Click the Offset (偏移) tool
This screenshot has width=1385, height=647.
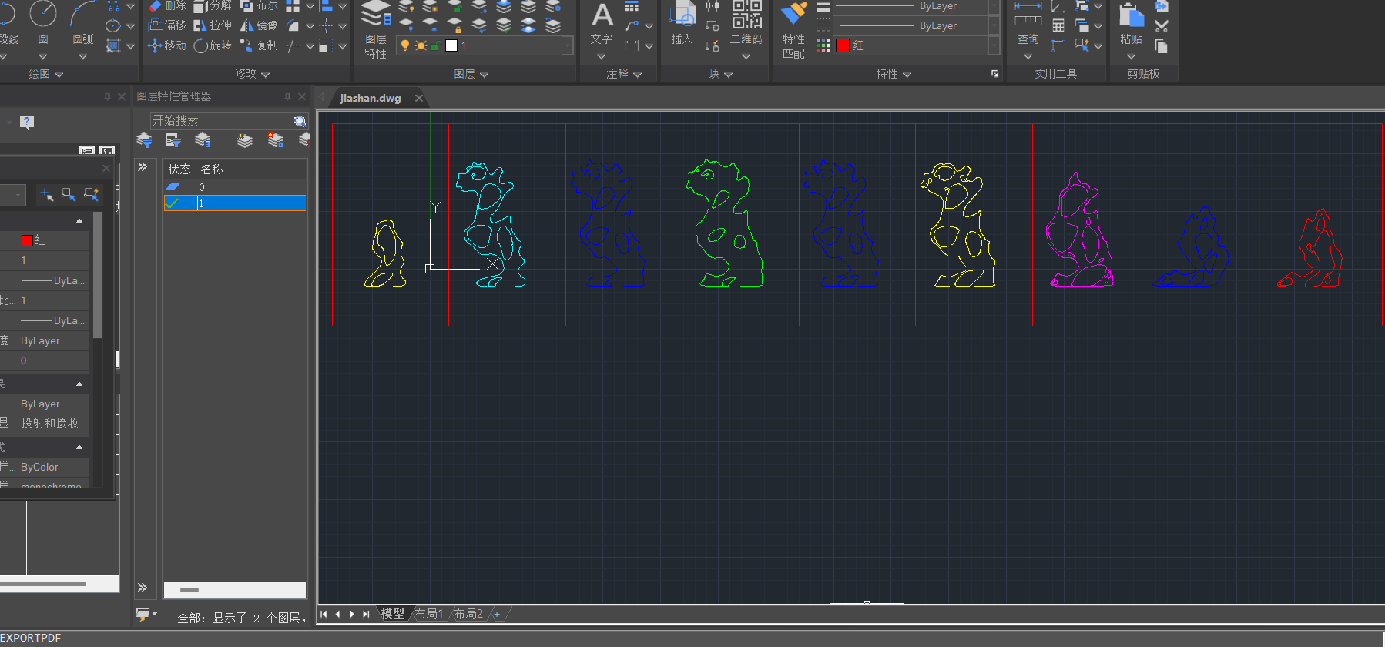click(x=167, y=25)
